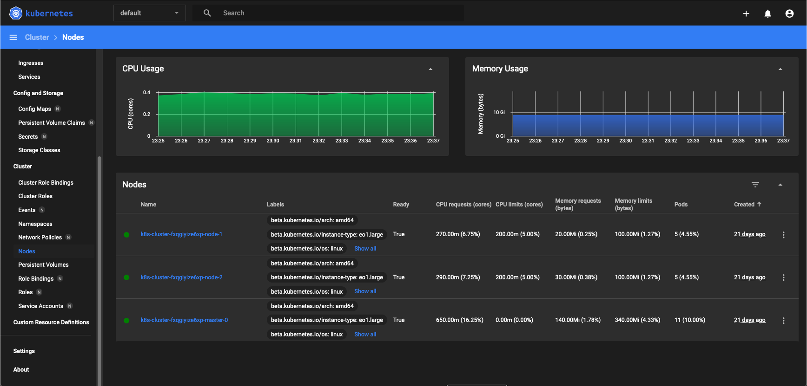Open the k8s-cluster-fxqgiyize6xp-node-2 link
807x386 pixels.
pyautogui.click(x=181, y=277)
